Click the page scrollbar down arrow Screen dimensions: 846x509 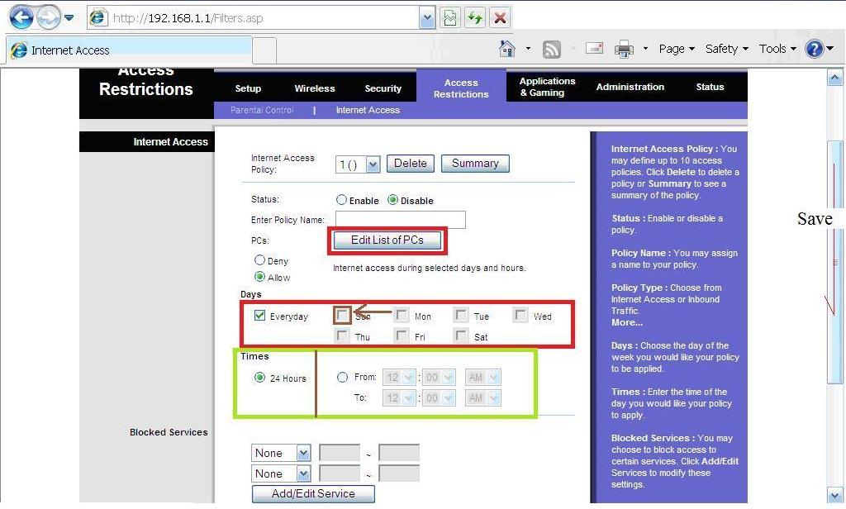(834, 496)
